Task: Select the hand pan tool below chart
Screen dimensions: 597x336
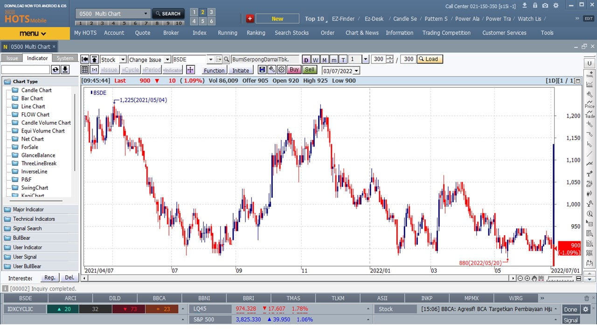Action: (x=535, y=279)
